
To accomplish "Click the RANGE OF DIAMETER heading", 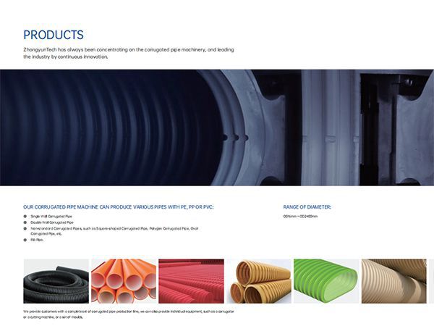I will (x=307, y=207).
